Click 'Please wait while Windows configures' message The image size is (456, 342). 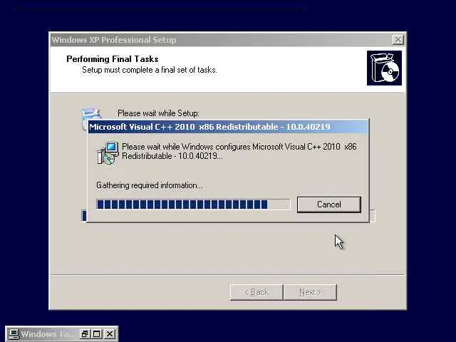239,151
